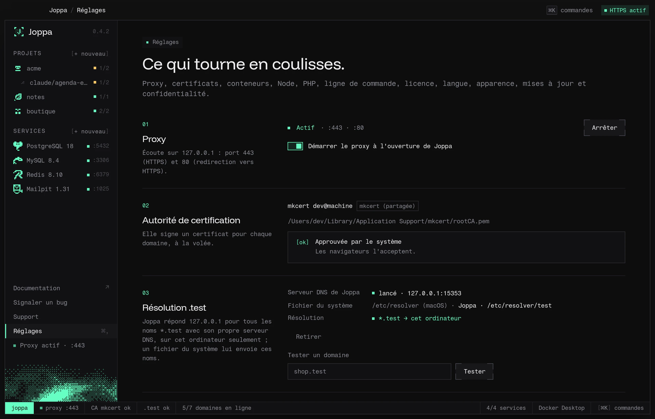The height and width of the screenshot is (419, 655).
Task: Click port :3306 next to MySQL
Action: click(101, 160)
